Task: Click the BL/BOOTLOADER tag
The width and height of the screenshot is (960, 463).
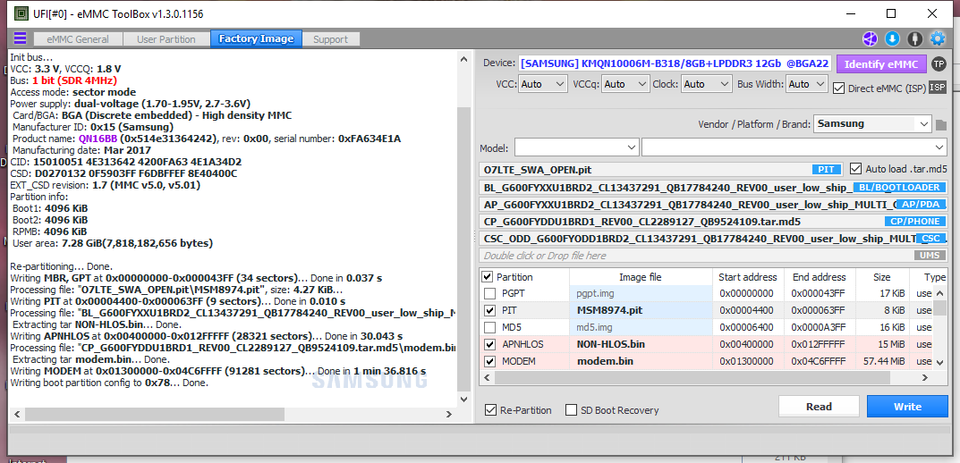Action: point(899,187)
